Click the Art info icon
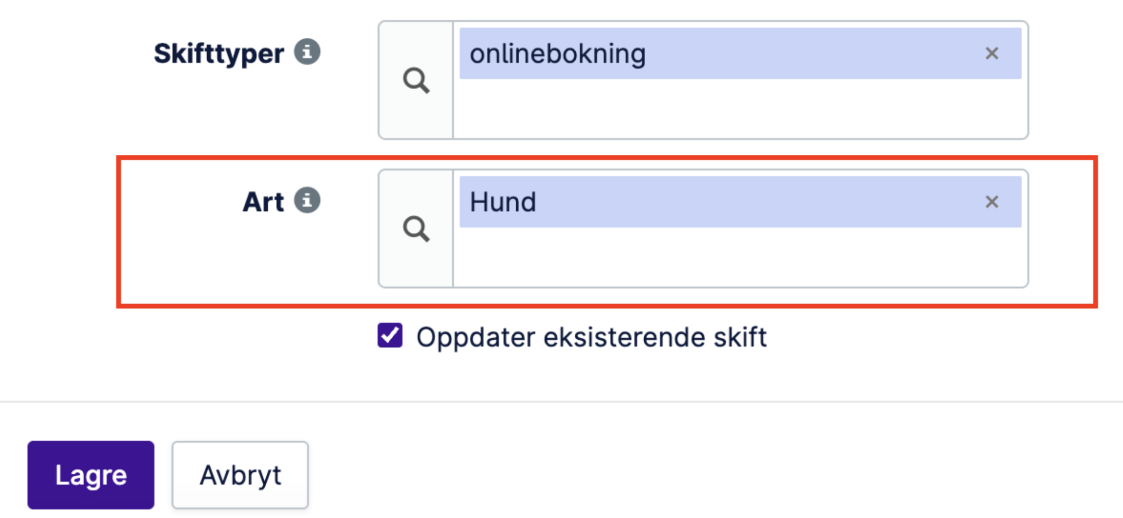 tap(307, 200)
